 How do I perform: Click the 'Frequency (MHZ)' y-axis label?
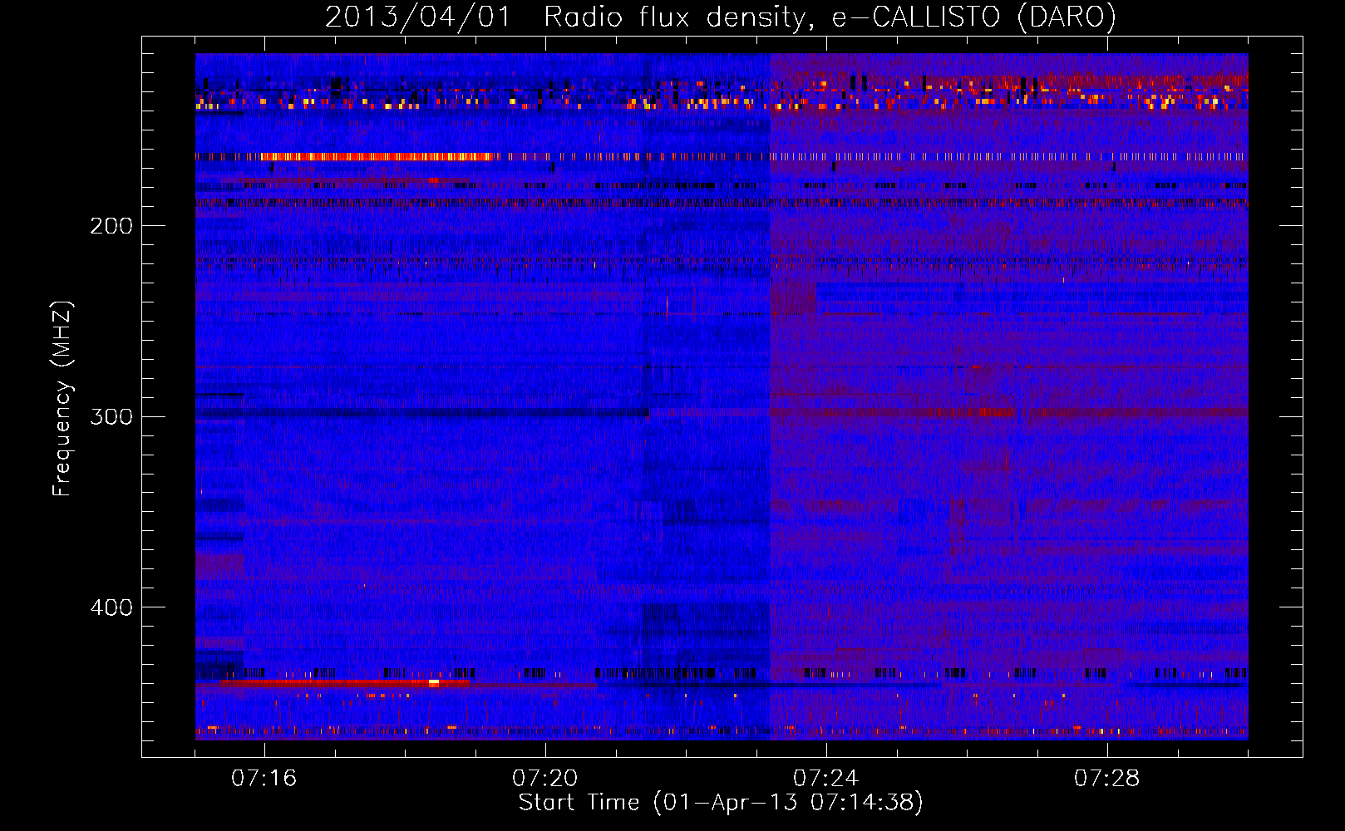(62, 399)
